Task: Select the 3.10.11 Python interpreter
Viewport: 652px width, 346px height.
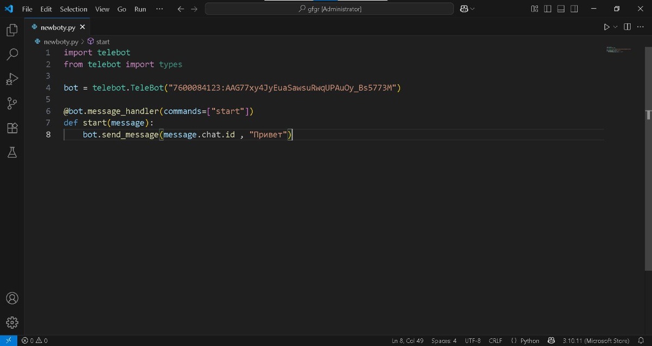Action: pos(596,341)
